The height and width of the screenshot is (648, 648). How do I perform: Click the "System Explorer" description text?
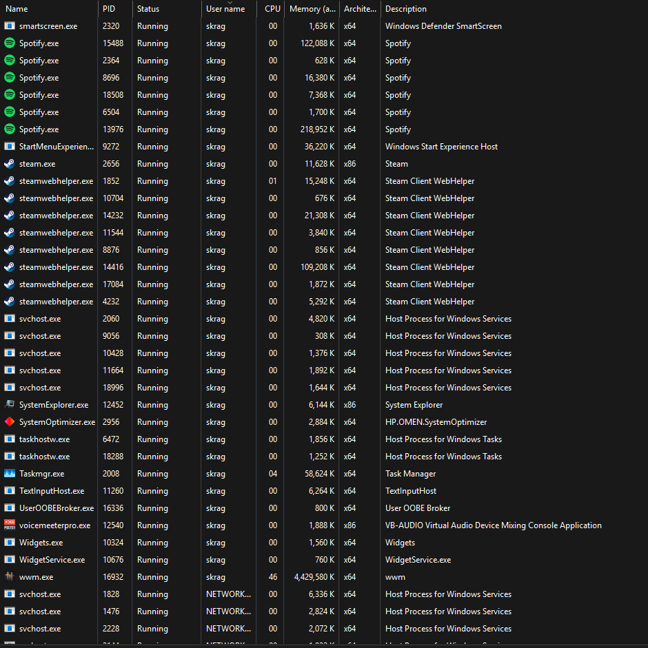click(x=414, y=405)
